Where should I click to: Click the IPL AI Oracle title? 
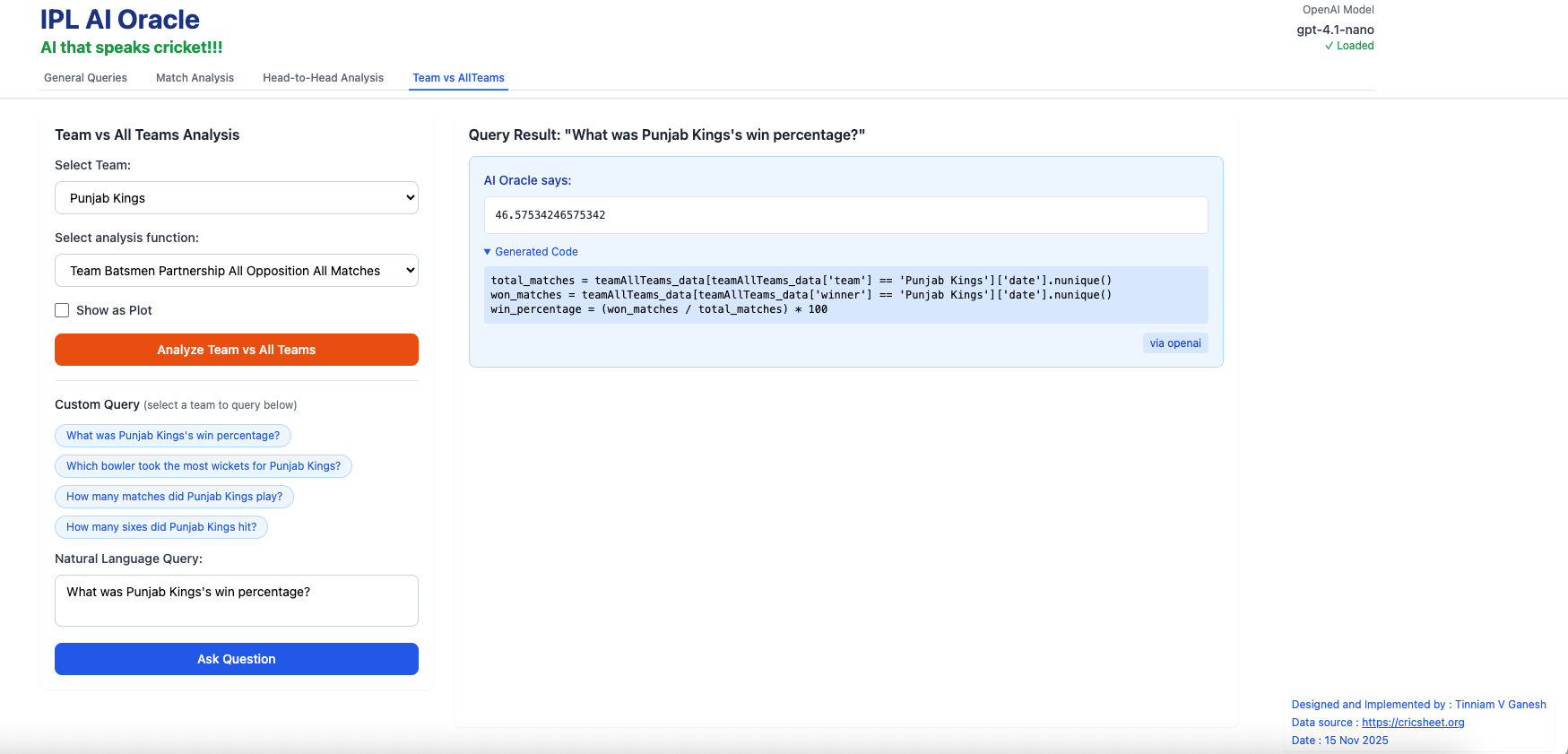120,20
